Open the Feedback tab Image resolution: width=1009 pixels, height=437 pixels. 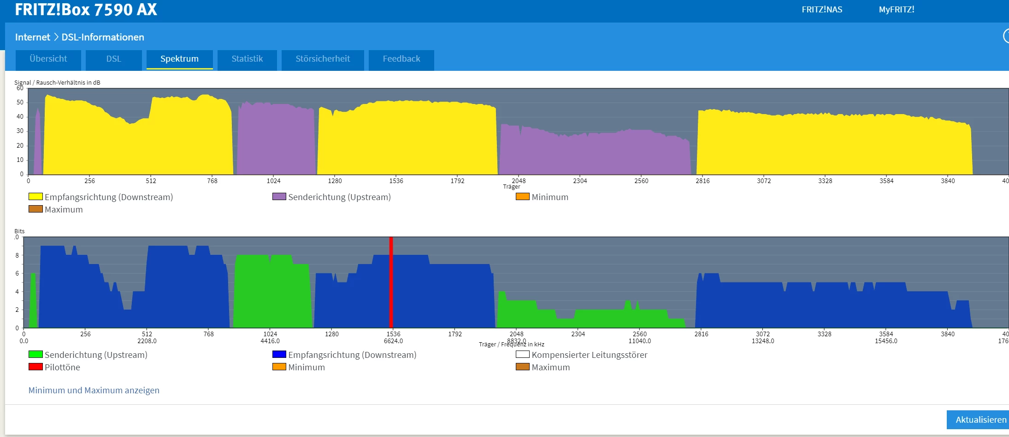[401, 59]
